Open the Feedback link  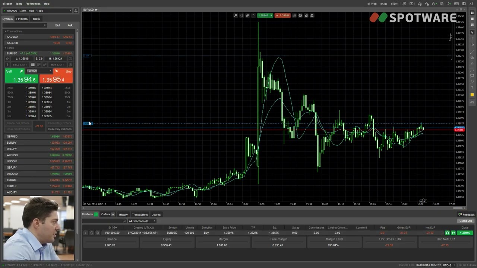[467, 215]
